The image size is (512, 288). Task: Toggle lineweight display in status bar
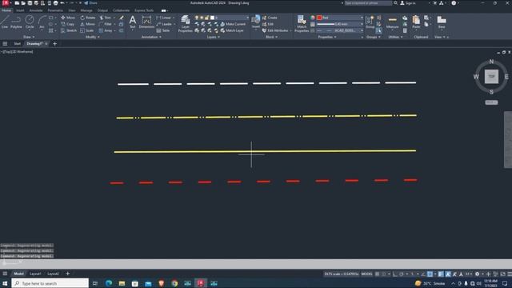pyautogui.click(x=441, y=274)
